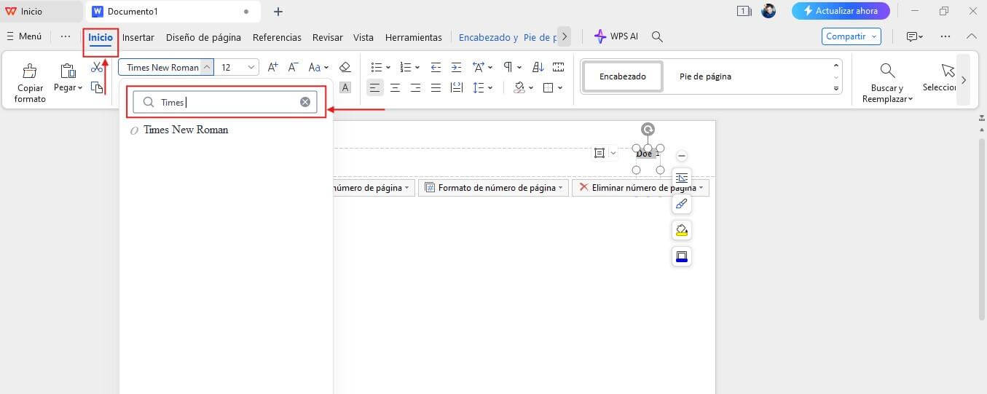Screen dimensions: 987x394
Task: Apply the Pie de página style
Action: click(705, 76)
